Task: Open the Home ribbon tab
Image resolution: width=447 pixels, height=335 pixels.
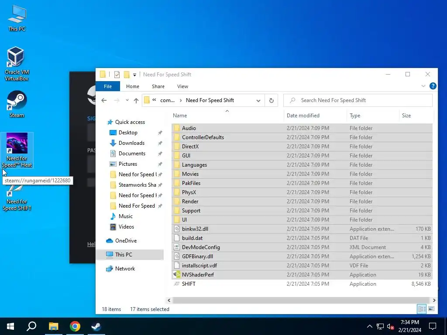Action: [x=133, y=86]
